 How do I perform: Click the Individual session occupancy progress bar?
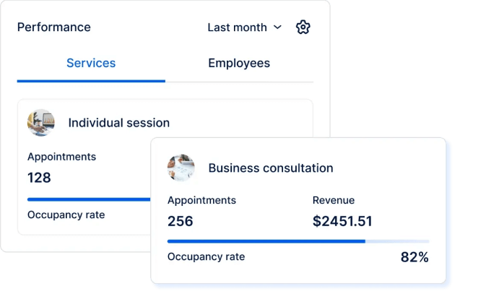point(88,199)
